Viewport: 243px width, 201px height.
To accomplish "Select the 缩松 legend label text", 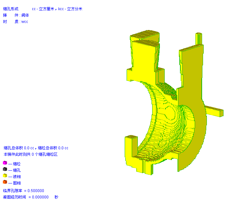I will pos(17,164).
